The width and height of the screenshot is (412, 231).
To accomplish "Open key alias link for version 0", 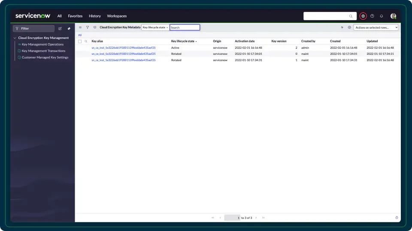I will (x=124, y=54).
